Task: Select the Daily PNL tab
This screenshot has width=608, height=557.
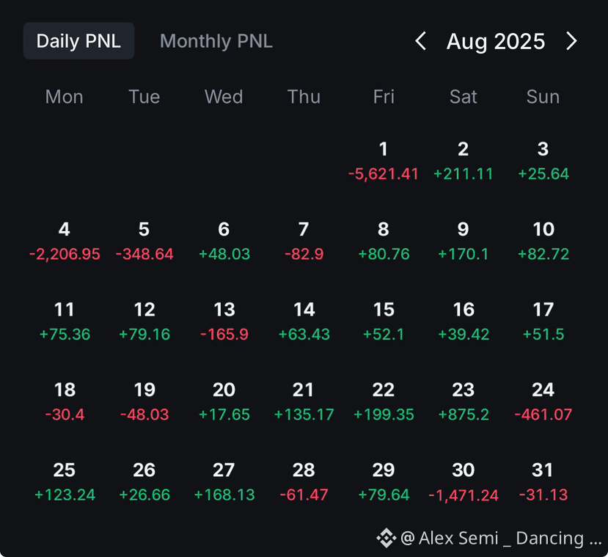Action: [x=78, y=40]
